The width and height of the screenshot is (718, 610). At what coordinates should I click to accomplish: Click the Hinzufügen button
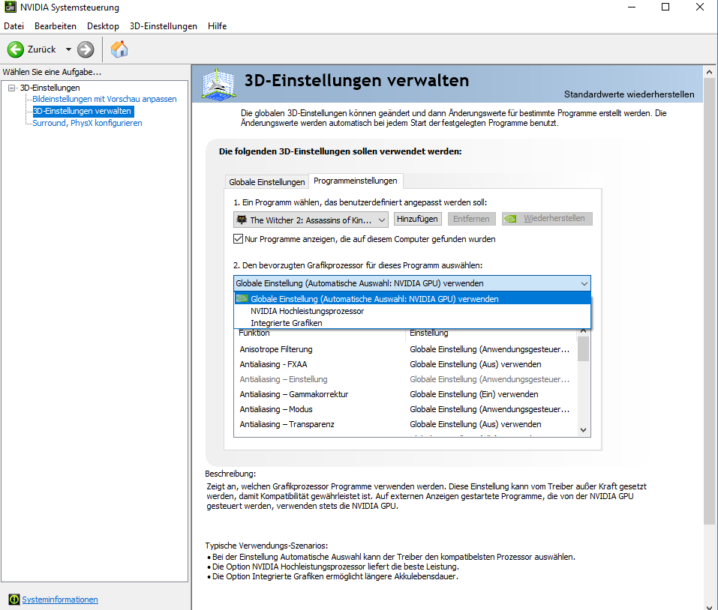point(417,219)
